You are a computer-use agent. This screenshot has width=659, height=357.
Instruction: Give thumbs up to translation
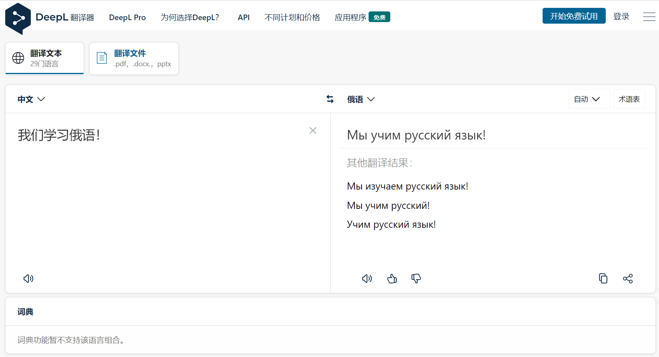pos(392,279)
